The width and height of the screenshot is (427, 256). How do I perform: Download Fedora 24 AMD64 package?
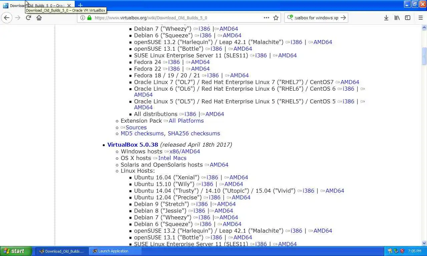coord(200,62)
